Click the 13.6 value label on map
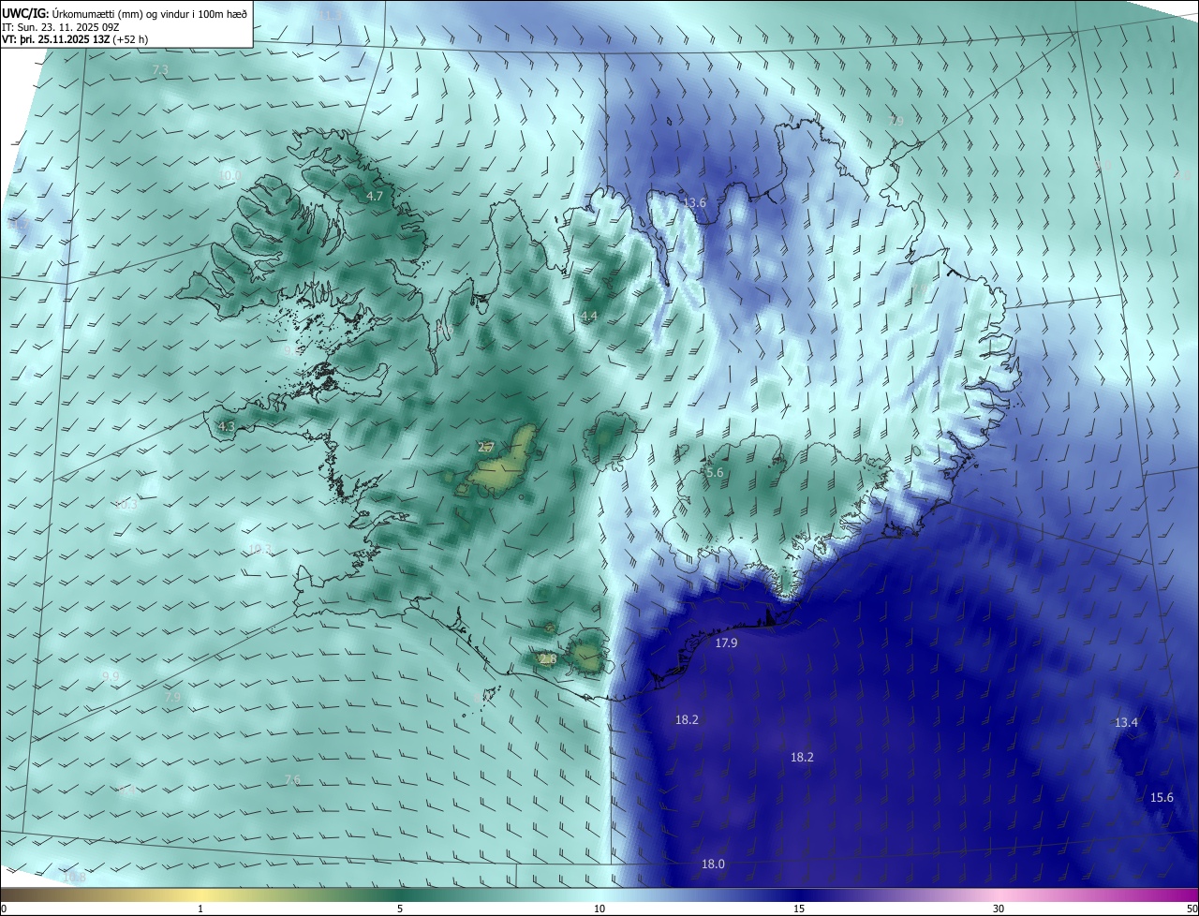1199x916 pixels. pyautogui.click(x=694, y=202)
